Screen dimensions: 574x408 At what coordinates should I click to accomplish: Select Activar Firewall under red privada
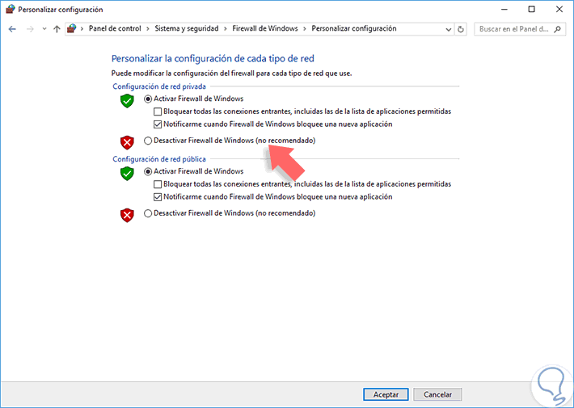tap(148, 99)
